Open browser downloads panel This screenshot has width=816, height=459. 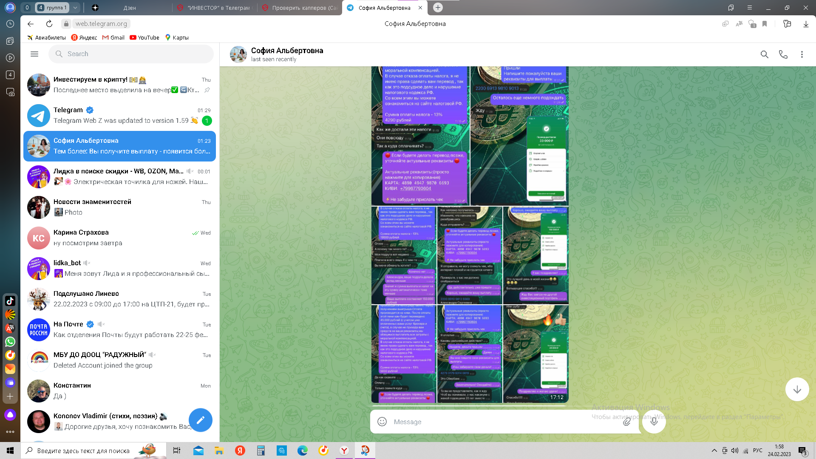coord(806,24)
